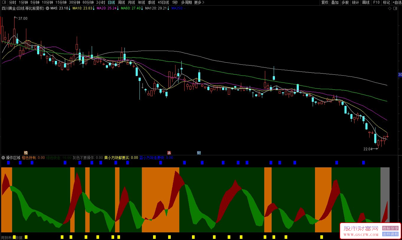Select the 5秒 period tab
This screenshot has width=402, height=240.
click(x=175, y=2)
